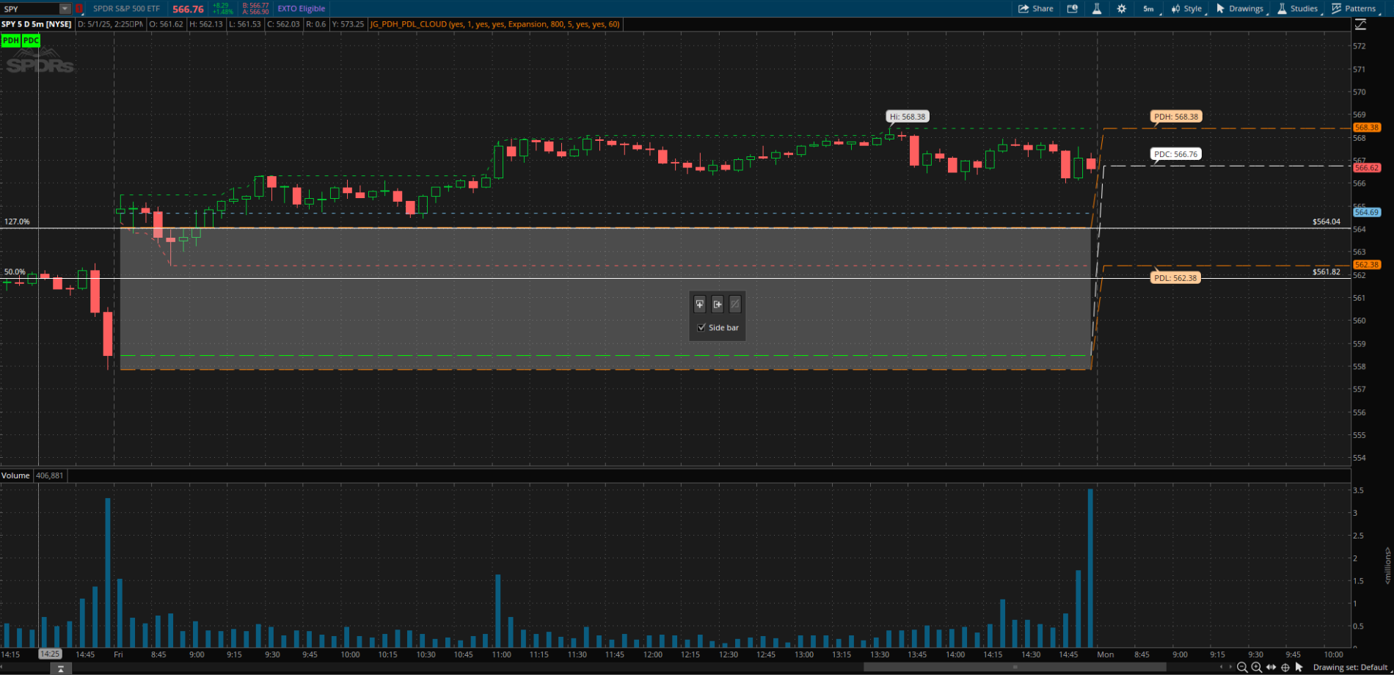
Task: Click the Share button
Action: pyautogui.click(x=1035, y=9)
